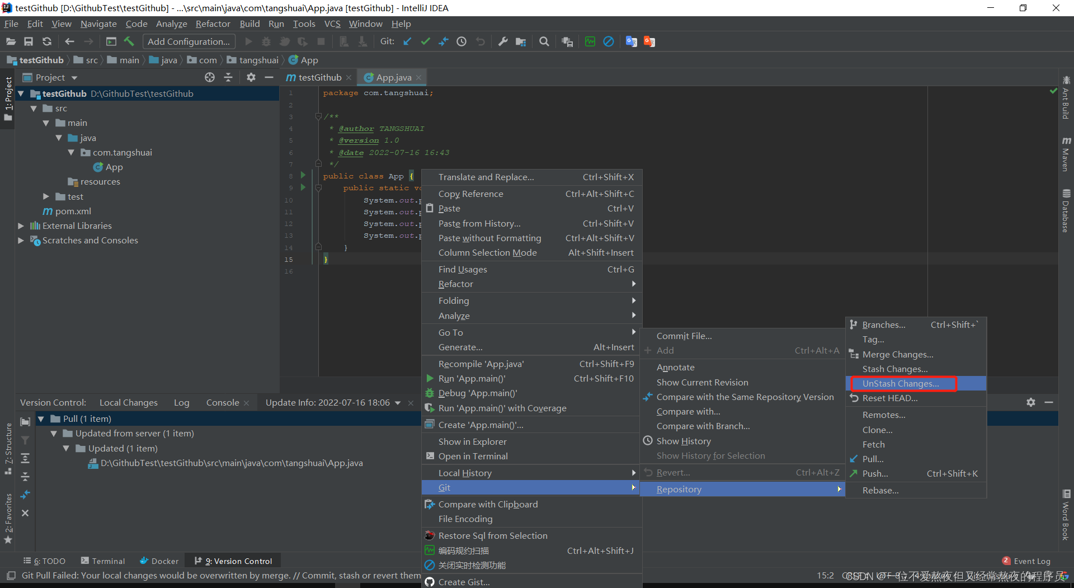Collapse the testGithub root tree node

click(x=21, y=93)
